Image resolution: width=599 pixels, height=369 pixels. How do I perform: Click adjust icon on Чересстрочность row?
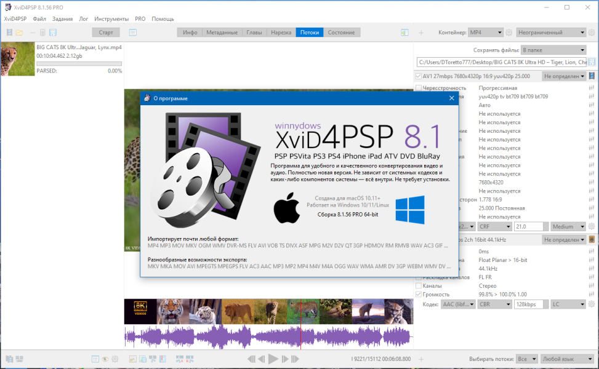[592, 88]
